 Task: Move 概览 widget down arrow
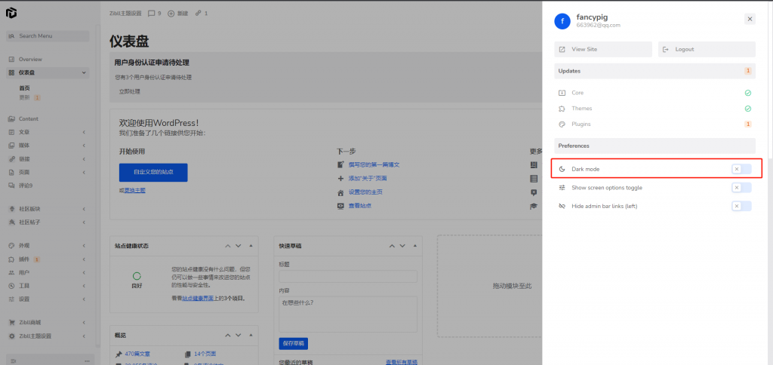238,336
